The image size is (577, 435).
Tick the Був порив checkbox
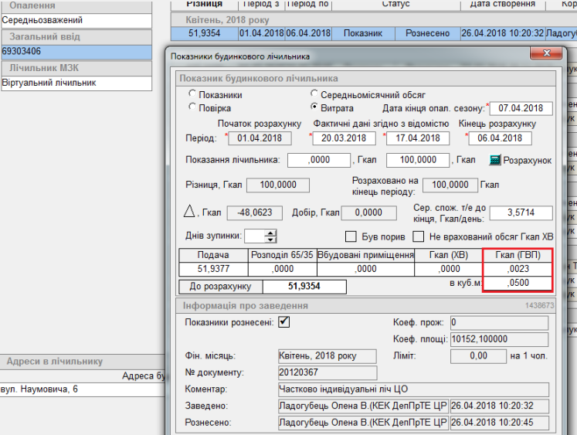pyautogui.click(x=351, y=236)
